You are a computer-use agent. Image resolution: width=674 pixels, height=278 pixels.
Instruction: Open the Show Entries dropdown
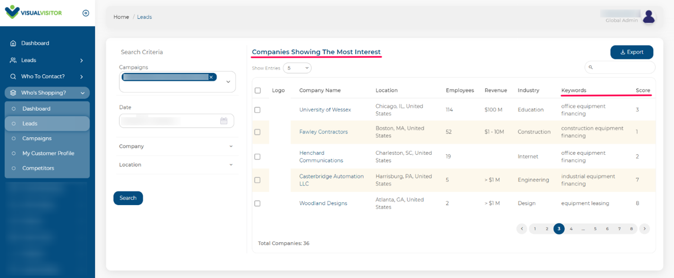point(297,68)
